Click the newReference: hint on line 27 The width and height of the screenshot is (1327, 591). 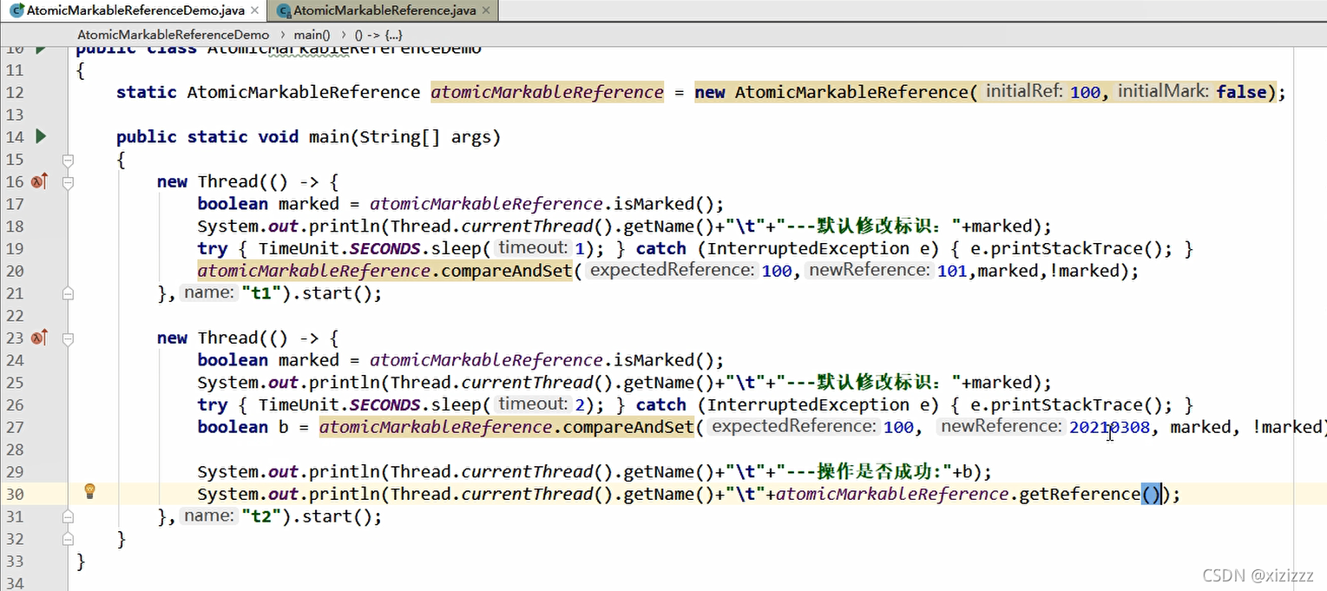pyautogui.click(x=1002, y=427)
